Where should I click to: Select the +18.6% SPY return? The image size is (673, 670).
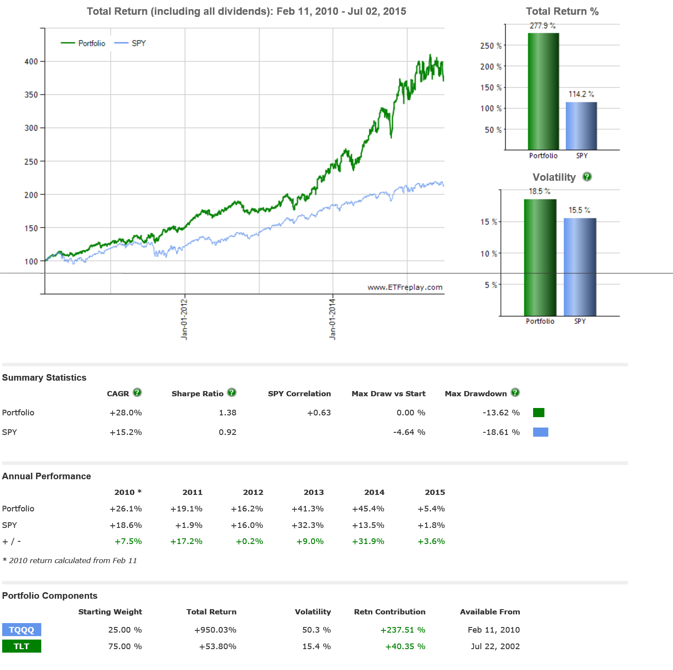[x=126, y=525]
